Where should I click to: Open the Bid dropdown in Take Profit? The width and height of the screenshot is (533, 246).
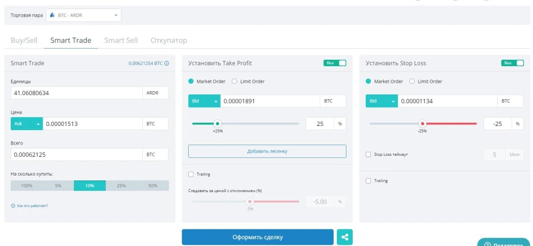tap(204, 101)
